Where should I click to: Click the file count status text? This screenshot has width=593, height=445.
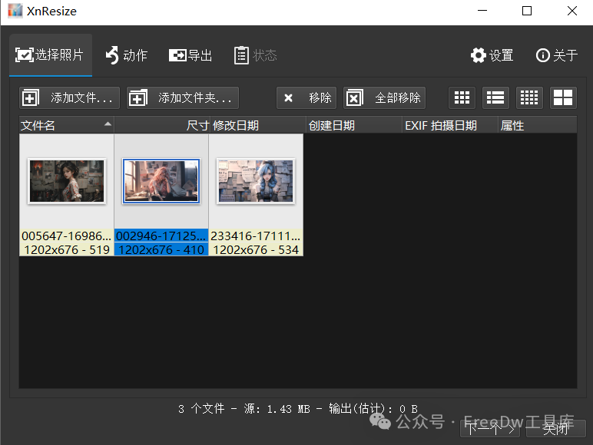click(x=297, y=409)
